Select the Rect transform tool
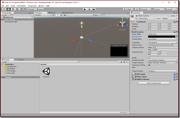This screenshot has height=118, width=180. click(x=22, y=9)
